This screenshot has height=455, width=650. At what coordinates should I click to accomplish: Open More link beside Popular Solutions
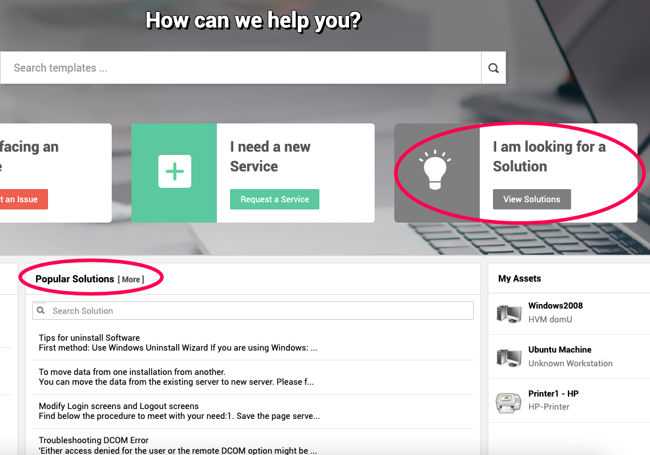131,280
